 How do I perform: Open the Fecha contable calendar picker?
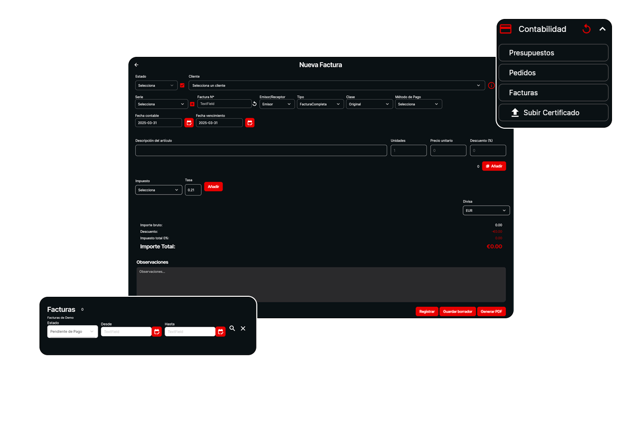(x=189, y=123)
